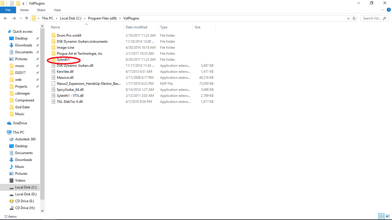Image resolution: width=392 pixels, height=220 pixels.
Task: Select the Drum Pro win64 folder icon
Action: (53, 36)
